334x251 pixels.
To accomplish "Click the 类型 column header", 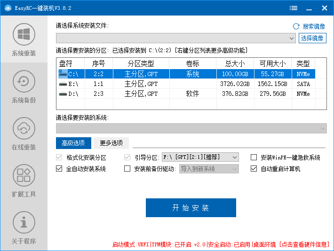I will [303, 63].
